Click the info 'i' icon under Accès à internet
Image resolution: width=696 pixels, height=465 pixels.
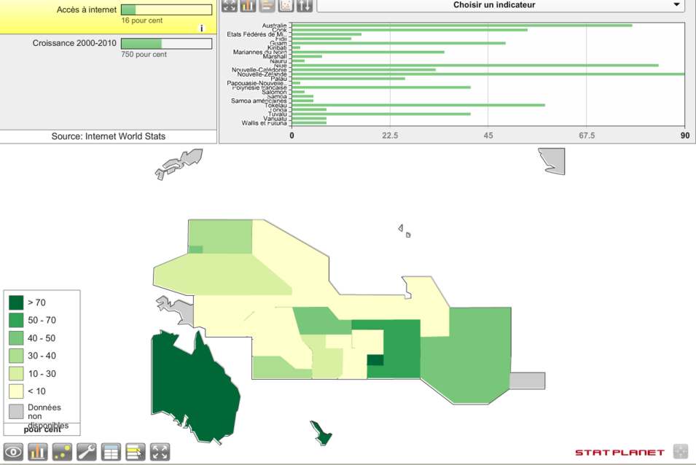pos(201,28)
